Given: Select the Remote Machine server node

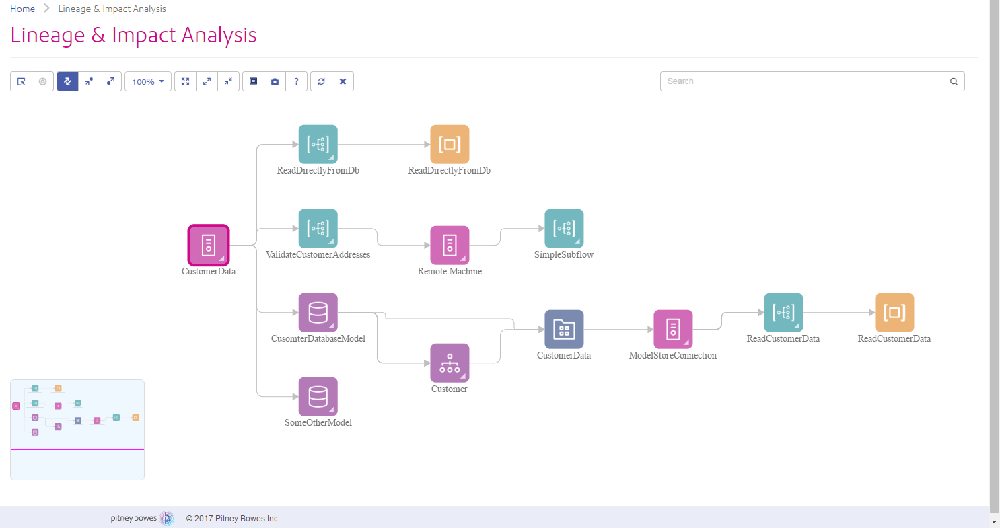Looking at the screenshot, I should [450, 246].
